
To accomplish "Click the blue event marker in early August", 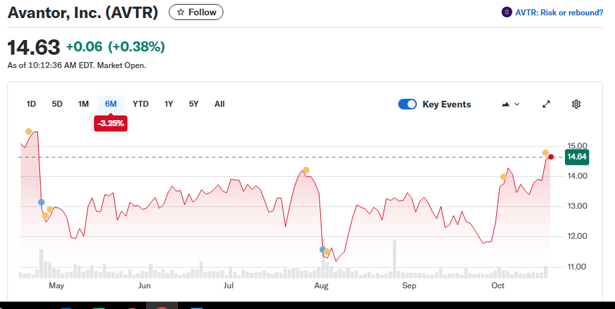I will point(323,250).
